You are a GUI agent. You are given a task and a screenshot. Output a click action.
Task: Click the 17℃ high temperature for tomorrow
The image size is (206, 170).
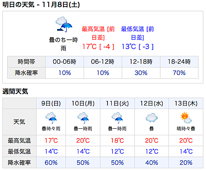[90, 47]
